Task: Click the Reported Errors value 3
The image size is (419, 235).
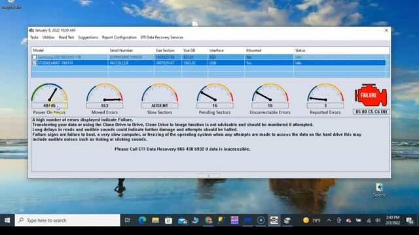Action: [x=325, y=106]
